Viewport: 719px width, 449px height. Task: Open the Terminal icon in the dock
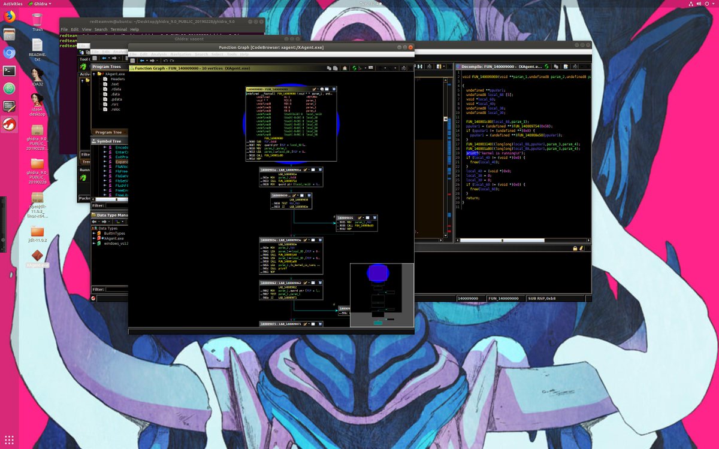click(9, 71)
